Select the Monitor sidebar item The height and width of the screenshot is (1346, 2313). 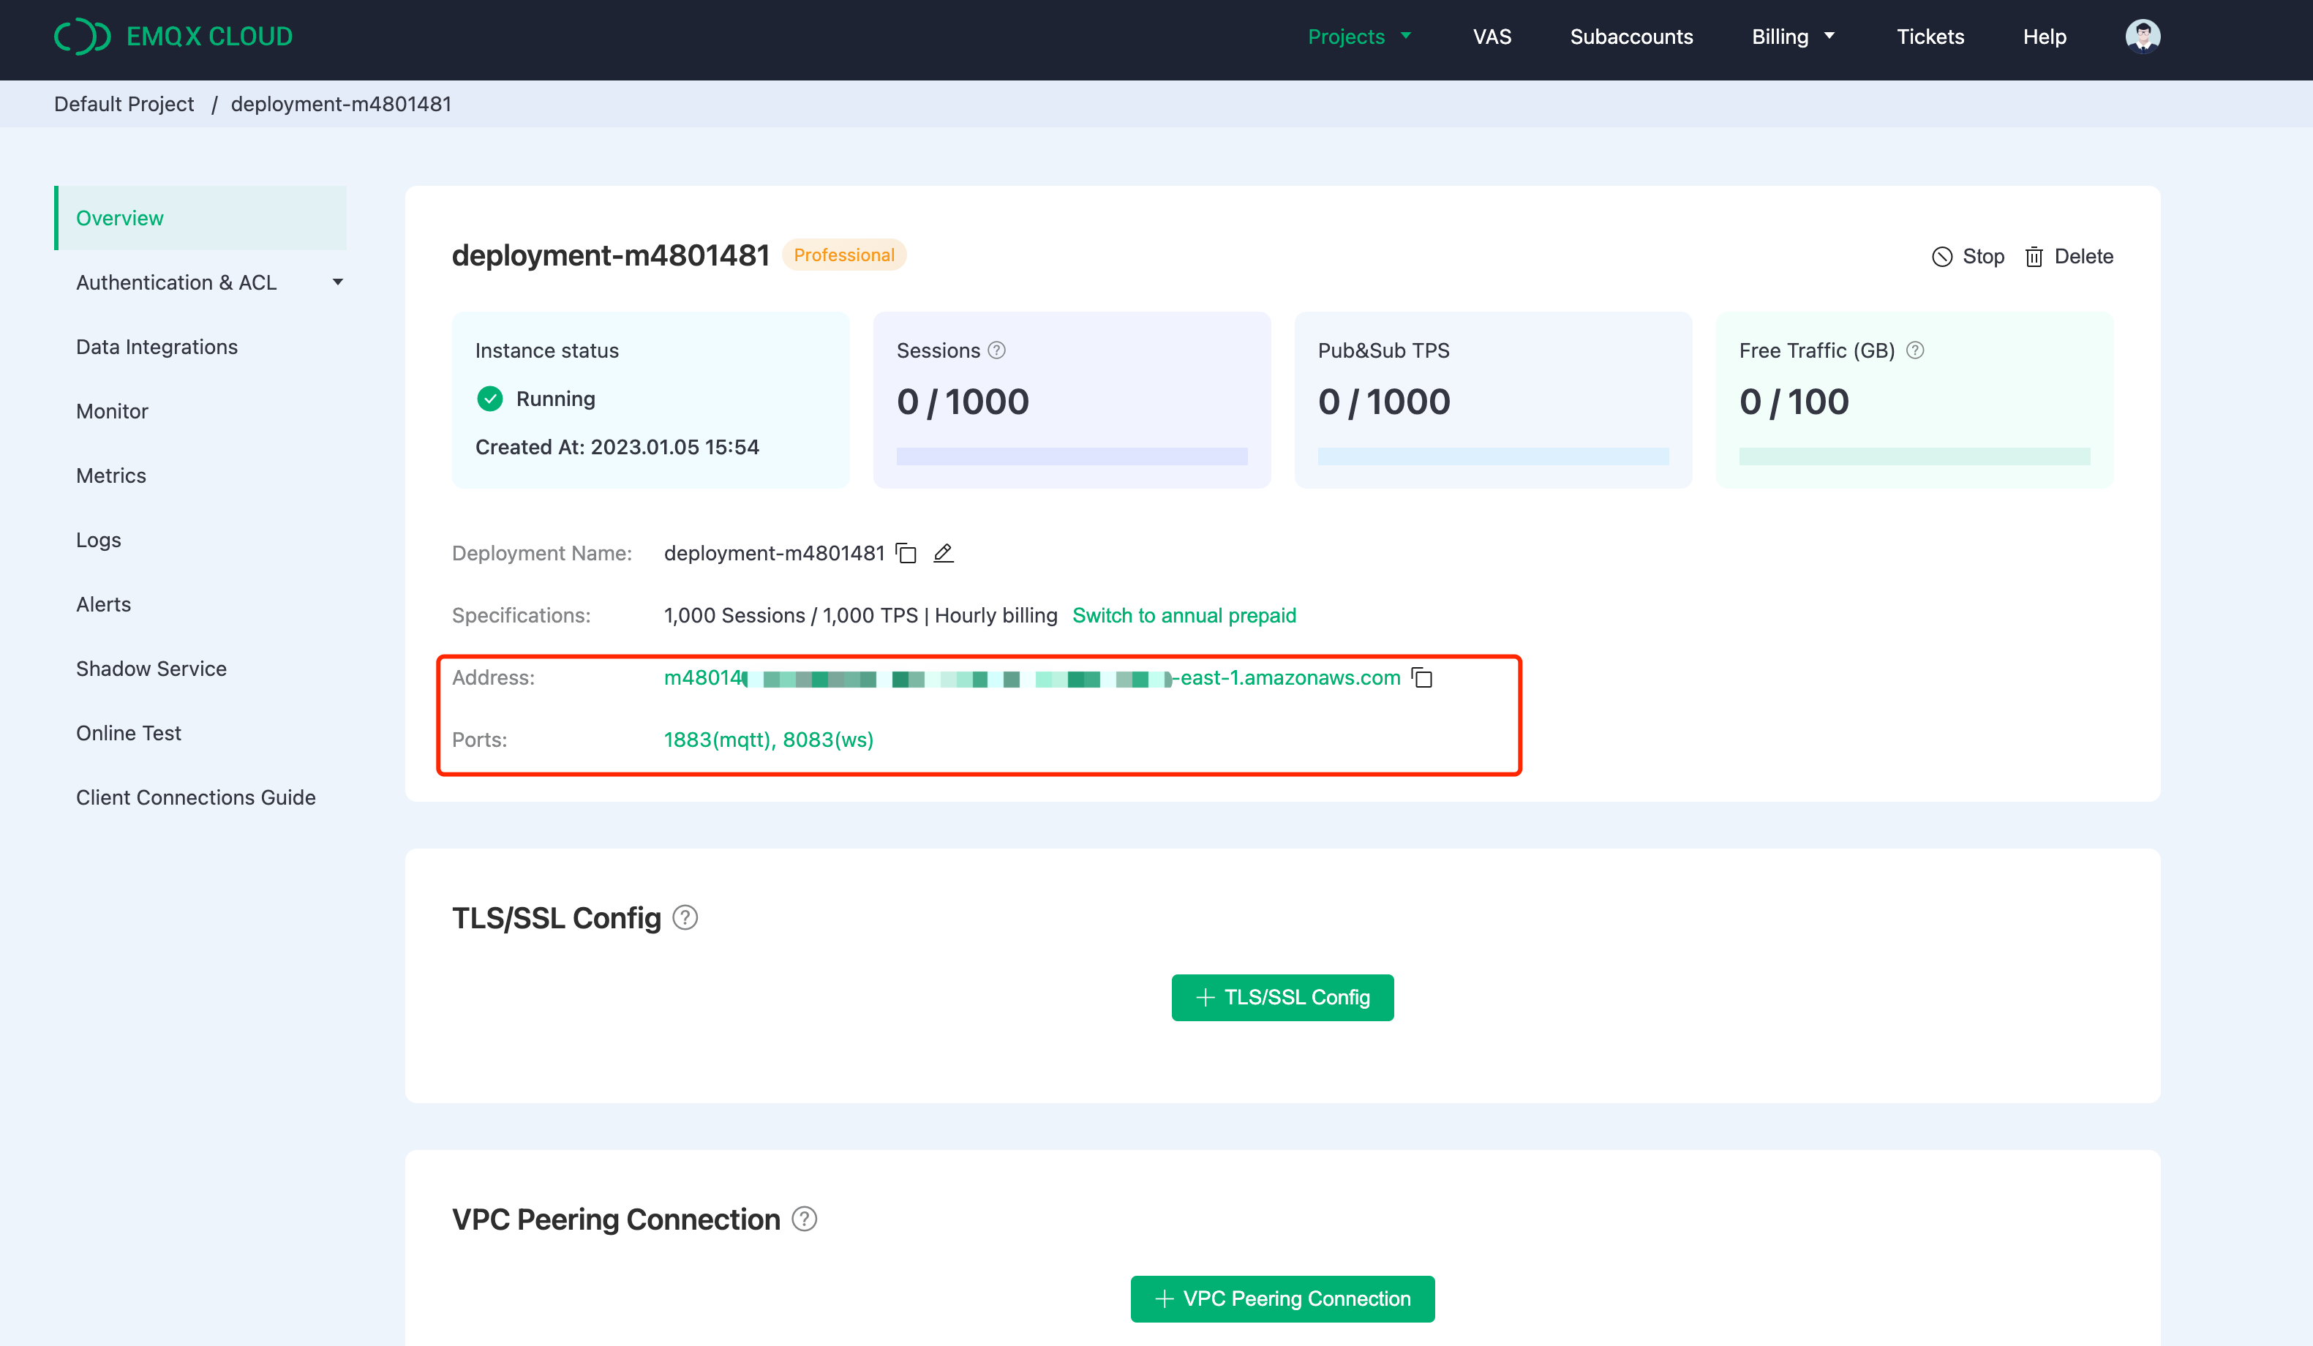112,412
